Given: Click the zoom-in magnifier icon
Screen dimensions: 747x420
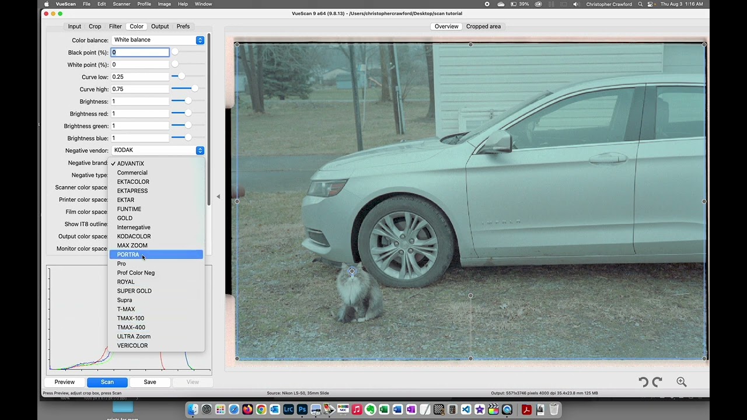Looking at the screenshot, I should [x=682, y=382].
